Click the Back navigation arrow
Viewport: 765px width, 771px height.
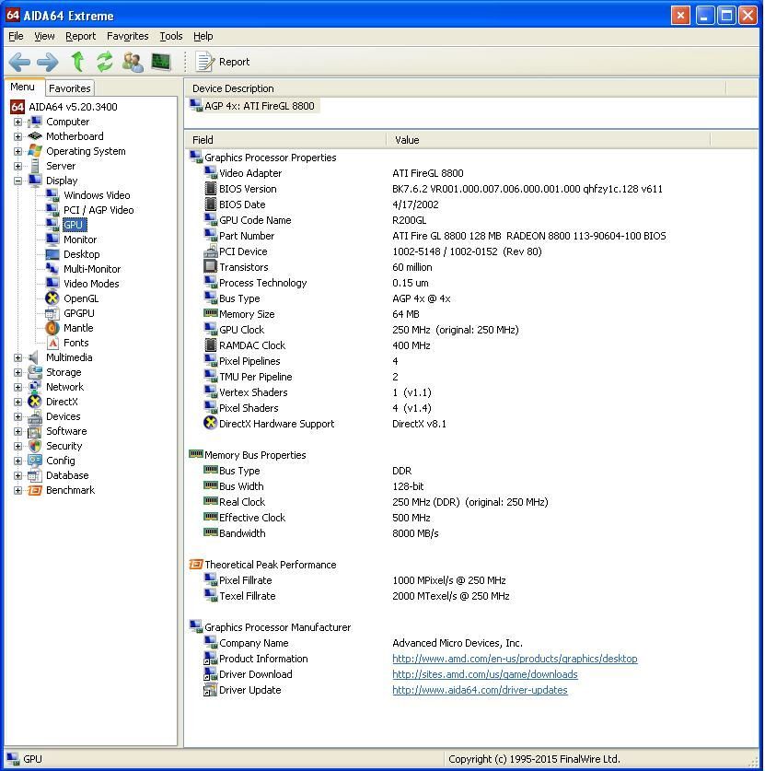(19, 62)
